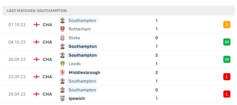Click the green W badge for Leeds match
Viewport: 237px width, 105px height.
[x=227, y=59]
